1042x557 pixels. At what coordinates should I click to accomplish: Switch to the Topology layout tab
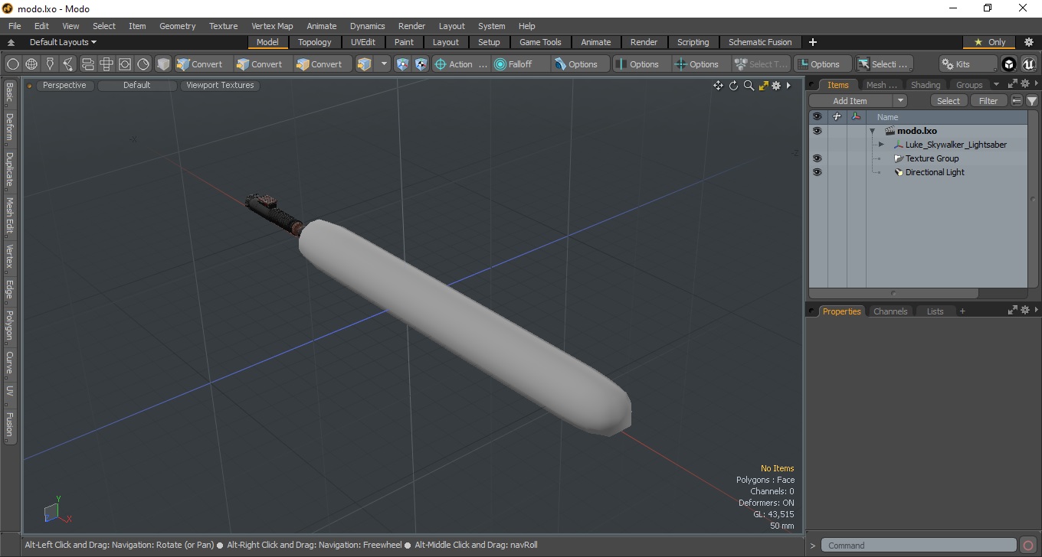(x=315, y=42)
